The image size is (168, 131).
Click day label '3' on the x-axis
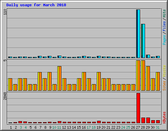click(21, 127)
